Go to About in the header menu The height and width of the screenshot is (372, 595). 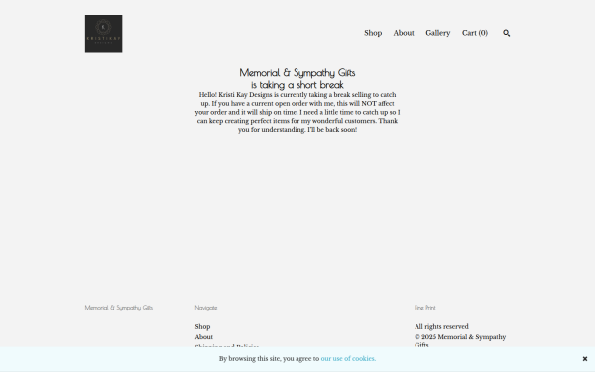[404, 33]
